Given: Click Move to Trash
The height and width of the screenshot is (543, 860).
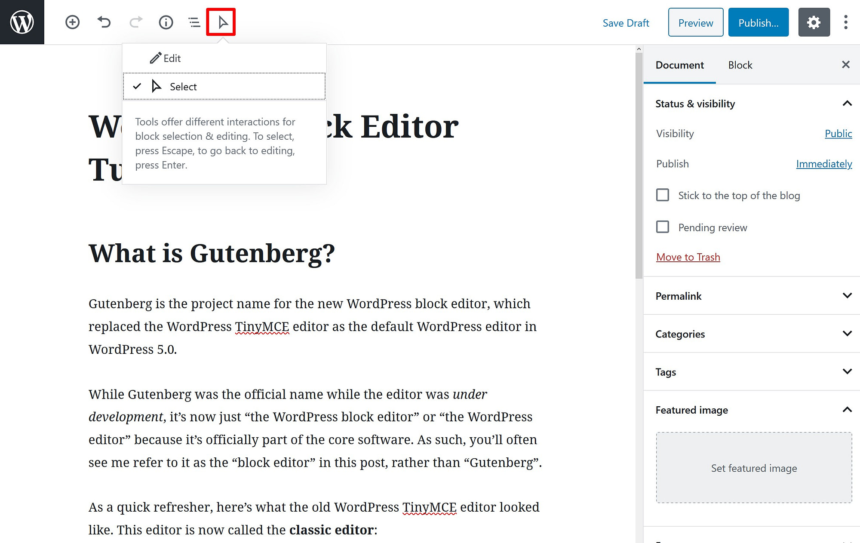Looking at the screenshot, I should pos(688,257).
